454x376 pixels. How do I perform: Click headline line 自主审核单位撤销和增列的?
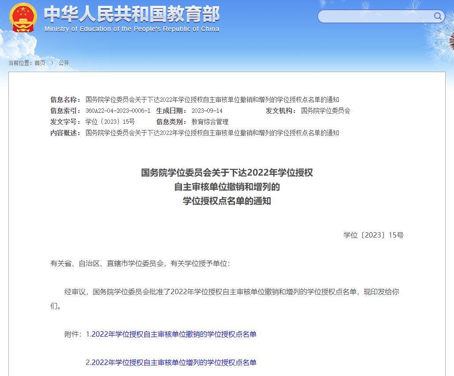pos(227,187)
